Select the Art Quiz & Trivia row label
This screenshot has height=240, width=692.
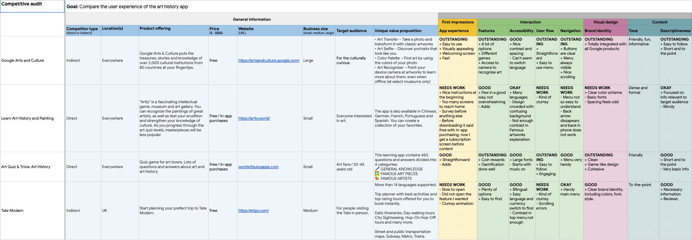pos(32,167)
